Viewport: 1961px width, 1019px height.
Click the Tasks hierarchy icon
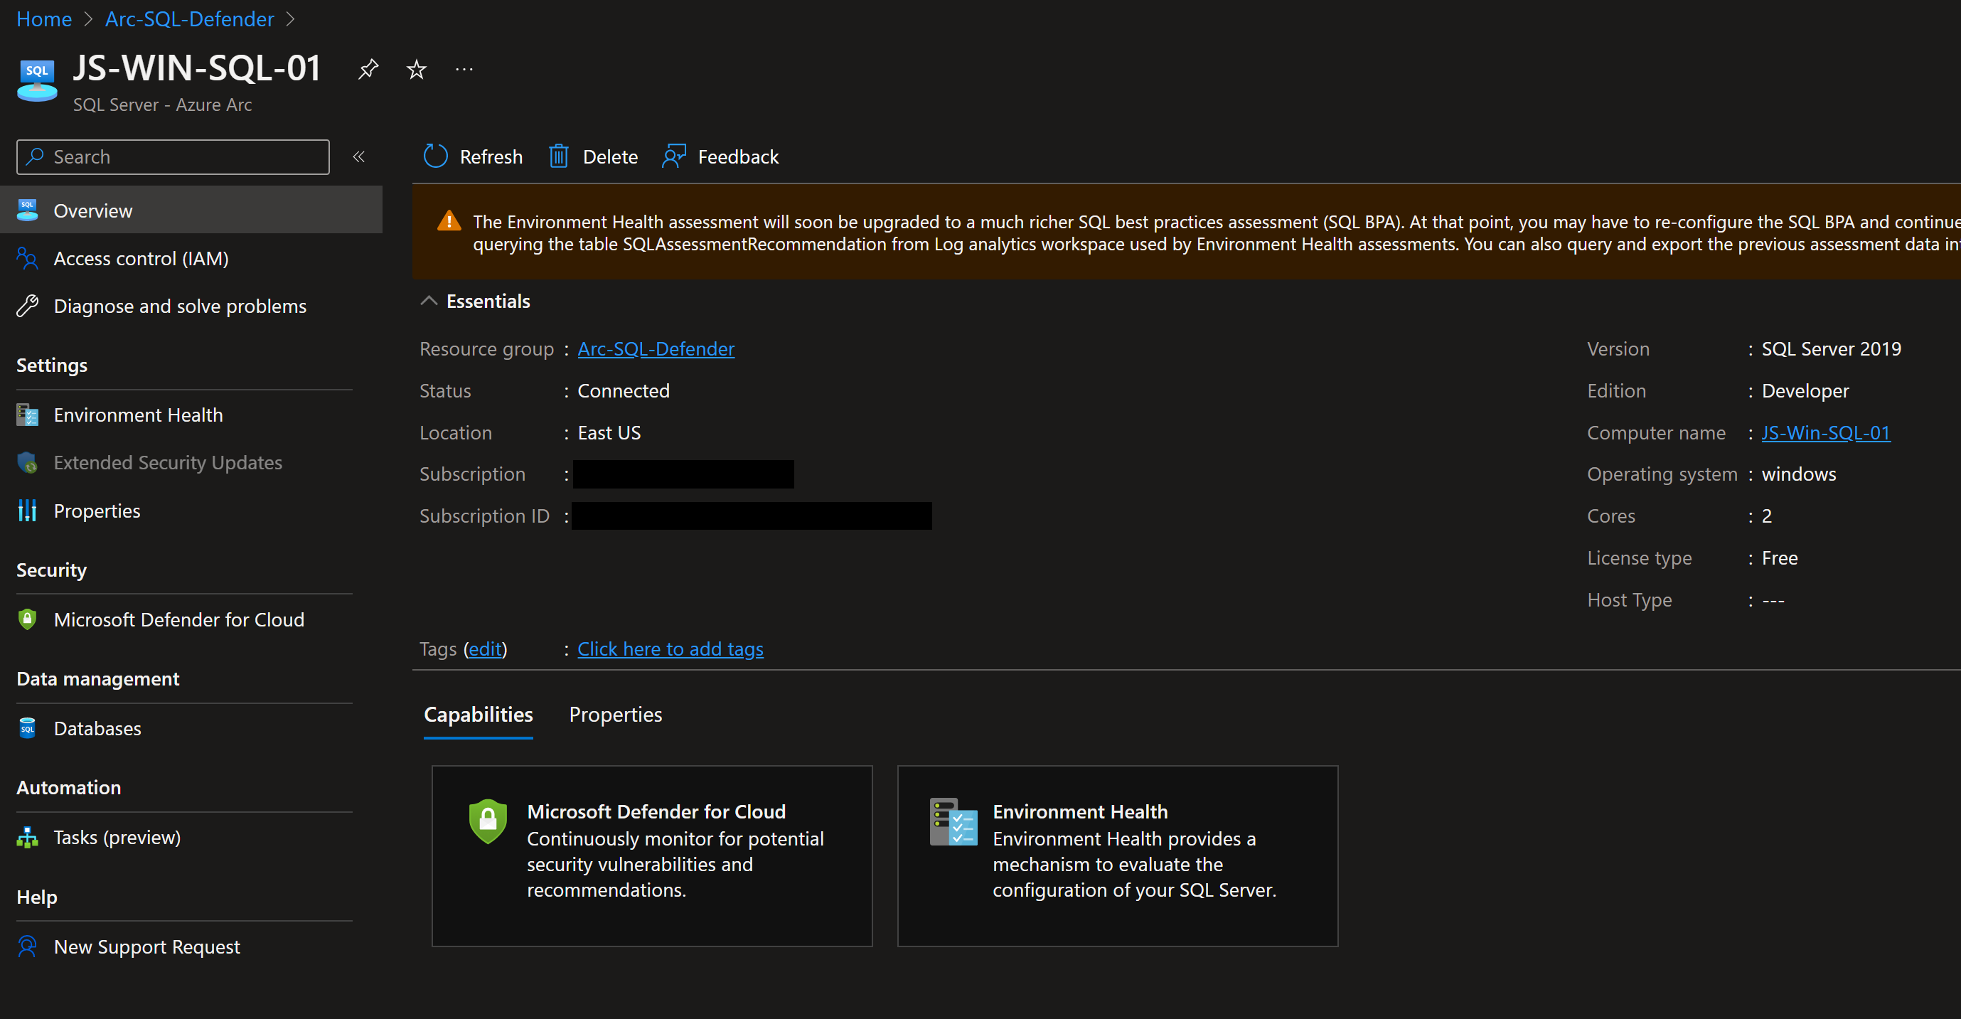(x=28, y=837)
